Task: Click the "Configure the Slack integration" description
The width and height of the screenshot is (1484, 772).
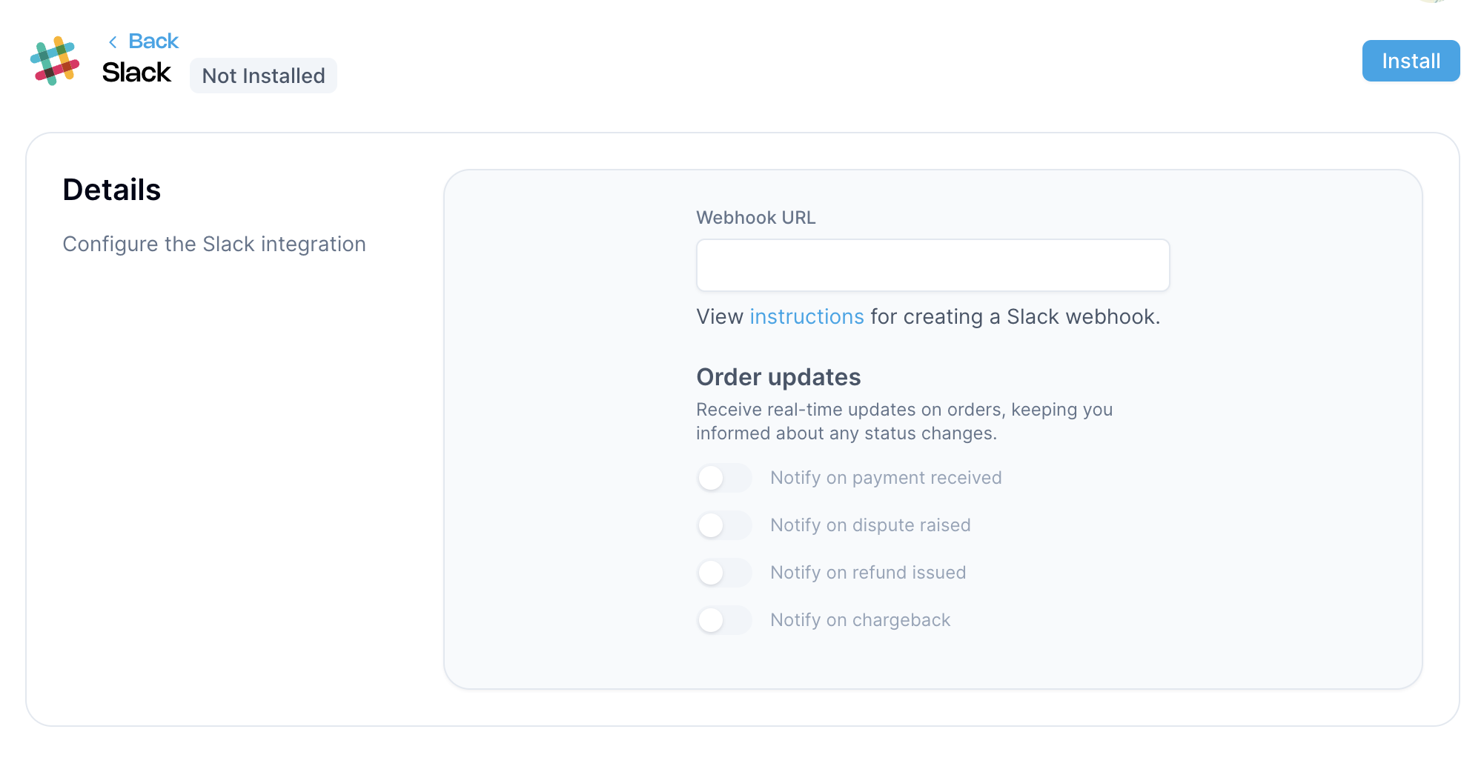Action: tap(214, 244)
